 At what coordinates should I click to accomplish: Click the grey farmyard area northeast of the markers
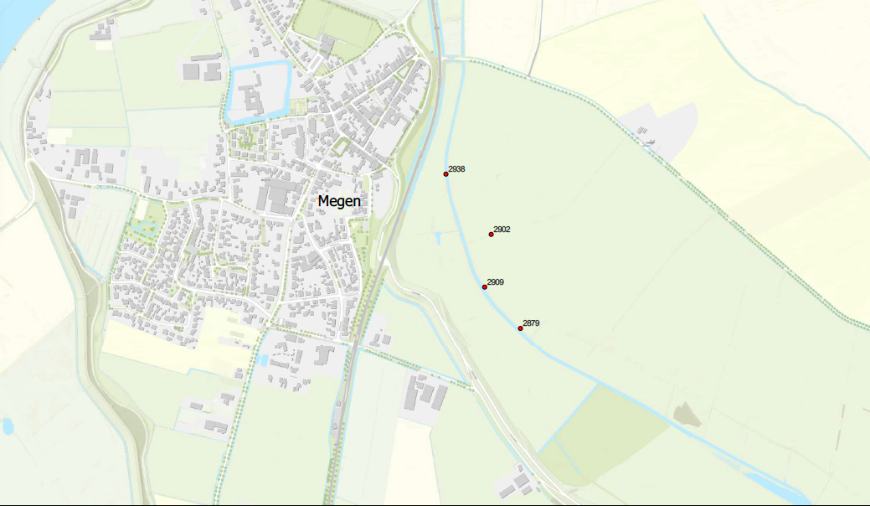660,132
